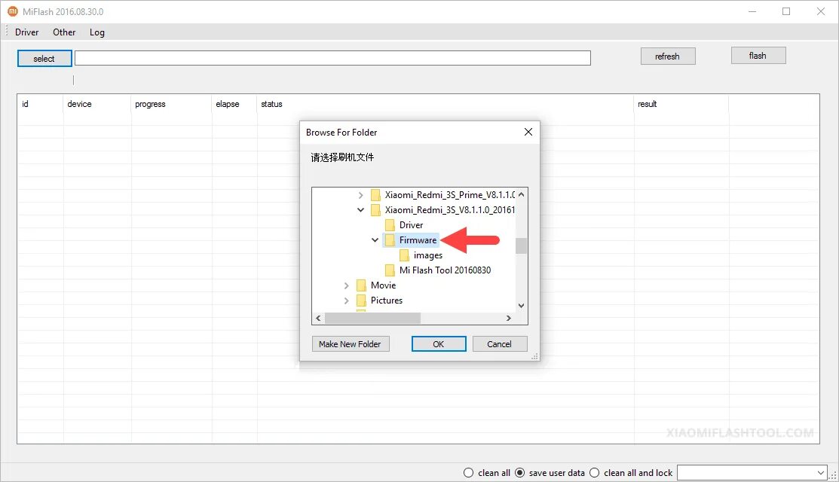
Task: Click the tree scroll right arrow
Action: coord(509,319)
